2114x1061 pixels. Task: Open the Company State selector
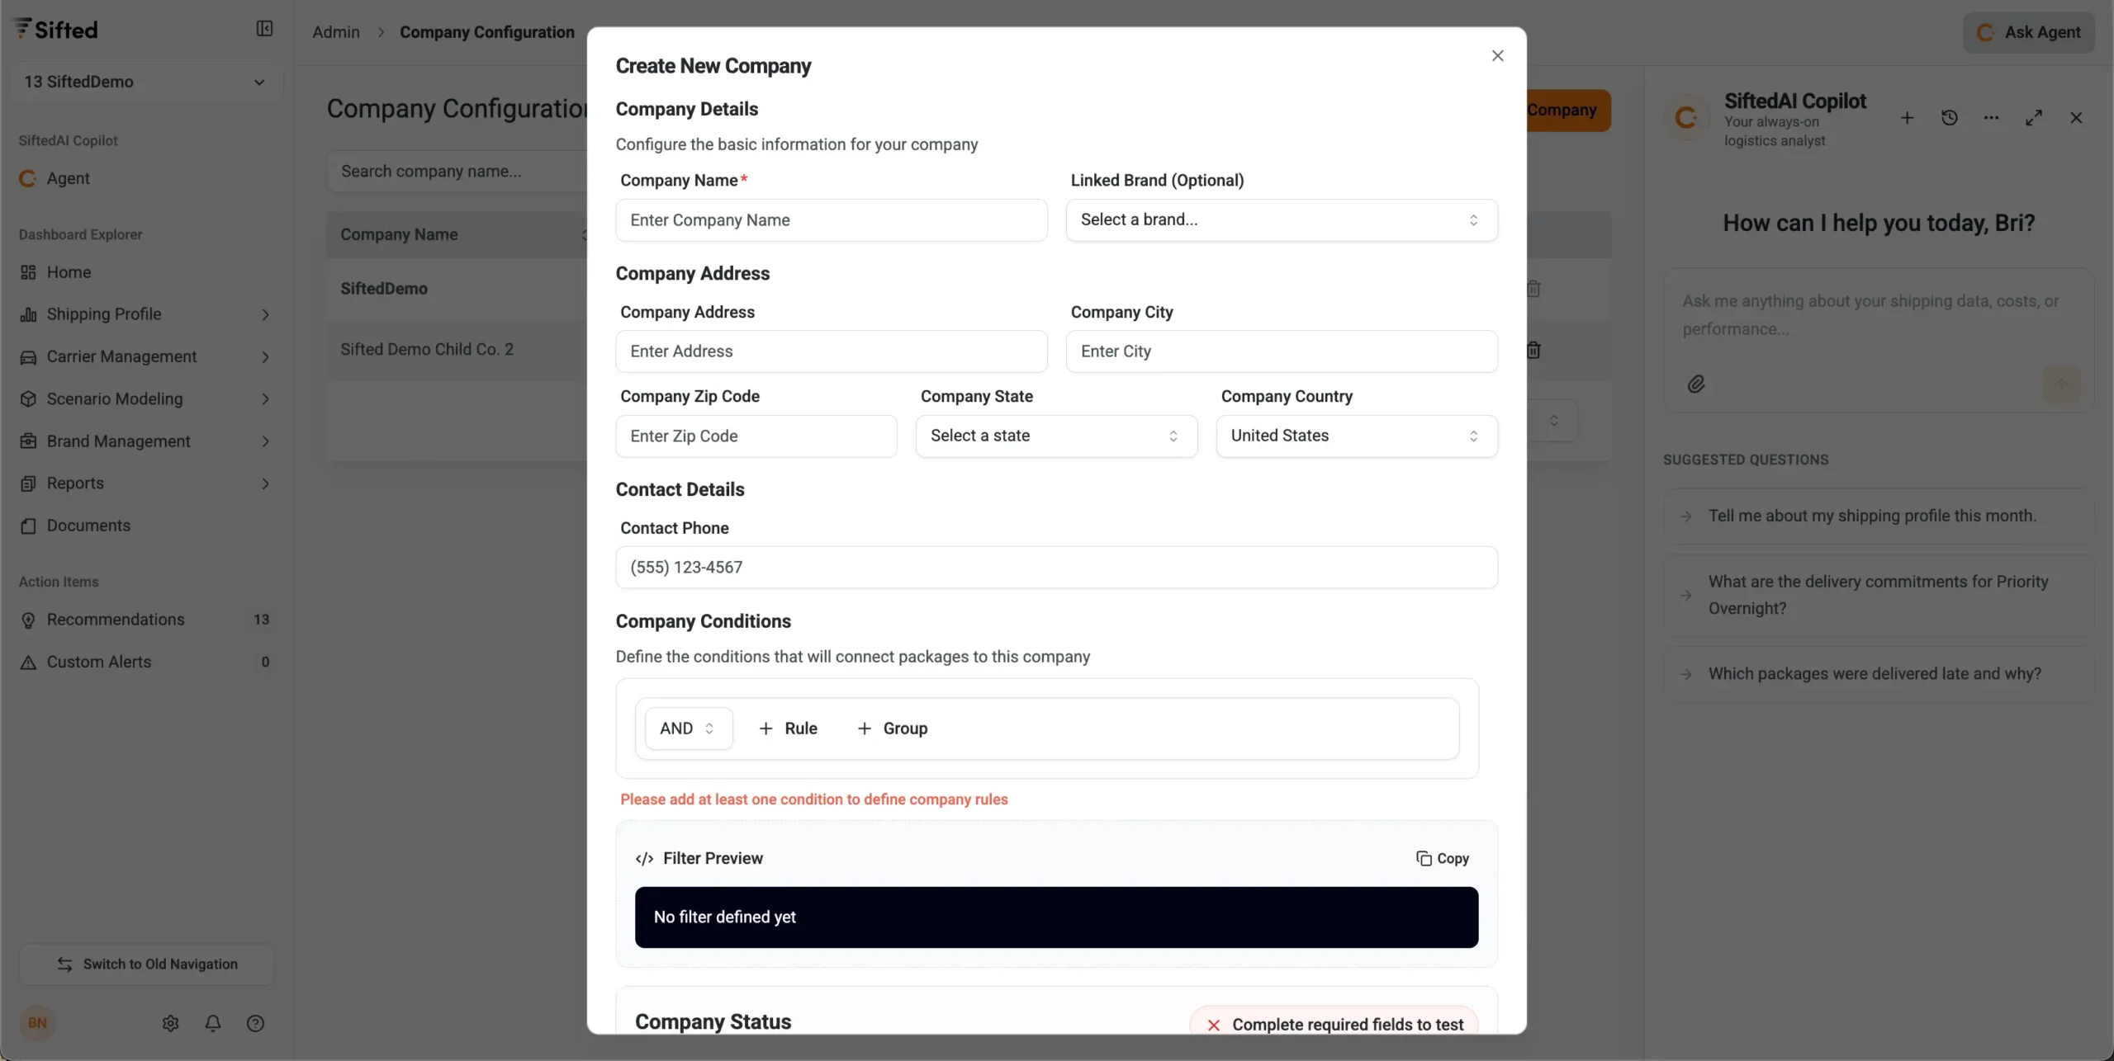point(1055,436)
